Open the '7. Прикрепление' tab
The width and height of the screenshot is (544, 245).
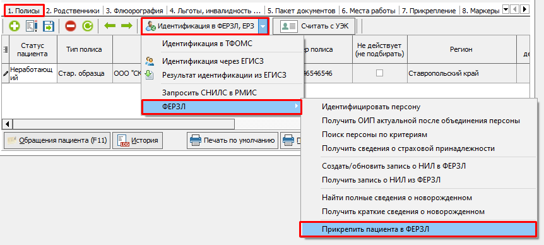click(429, 11)
